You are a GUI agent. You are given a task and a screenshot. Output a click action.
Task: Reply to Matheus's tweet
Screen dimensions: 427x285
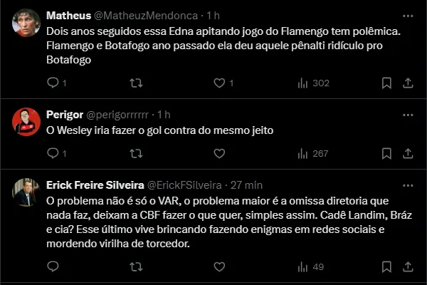(53, 83)
